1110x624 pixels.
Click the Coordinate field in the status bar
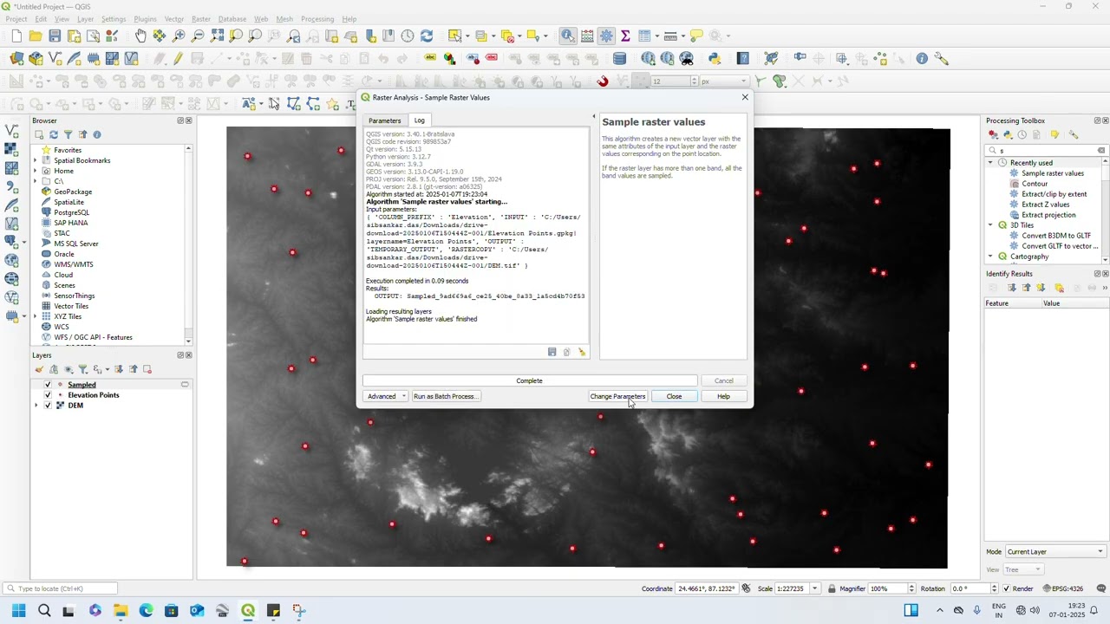[707, 588]
